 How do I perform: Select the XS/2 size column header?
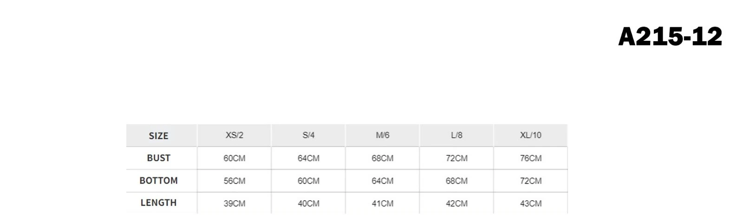coord(235,135)
